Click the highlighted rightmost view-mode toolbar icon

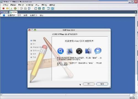tap(53, 9)
